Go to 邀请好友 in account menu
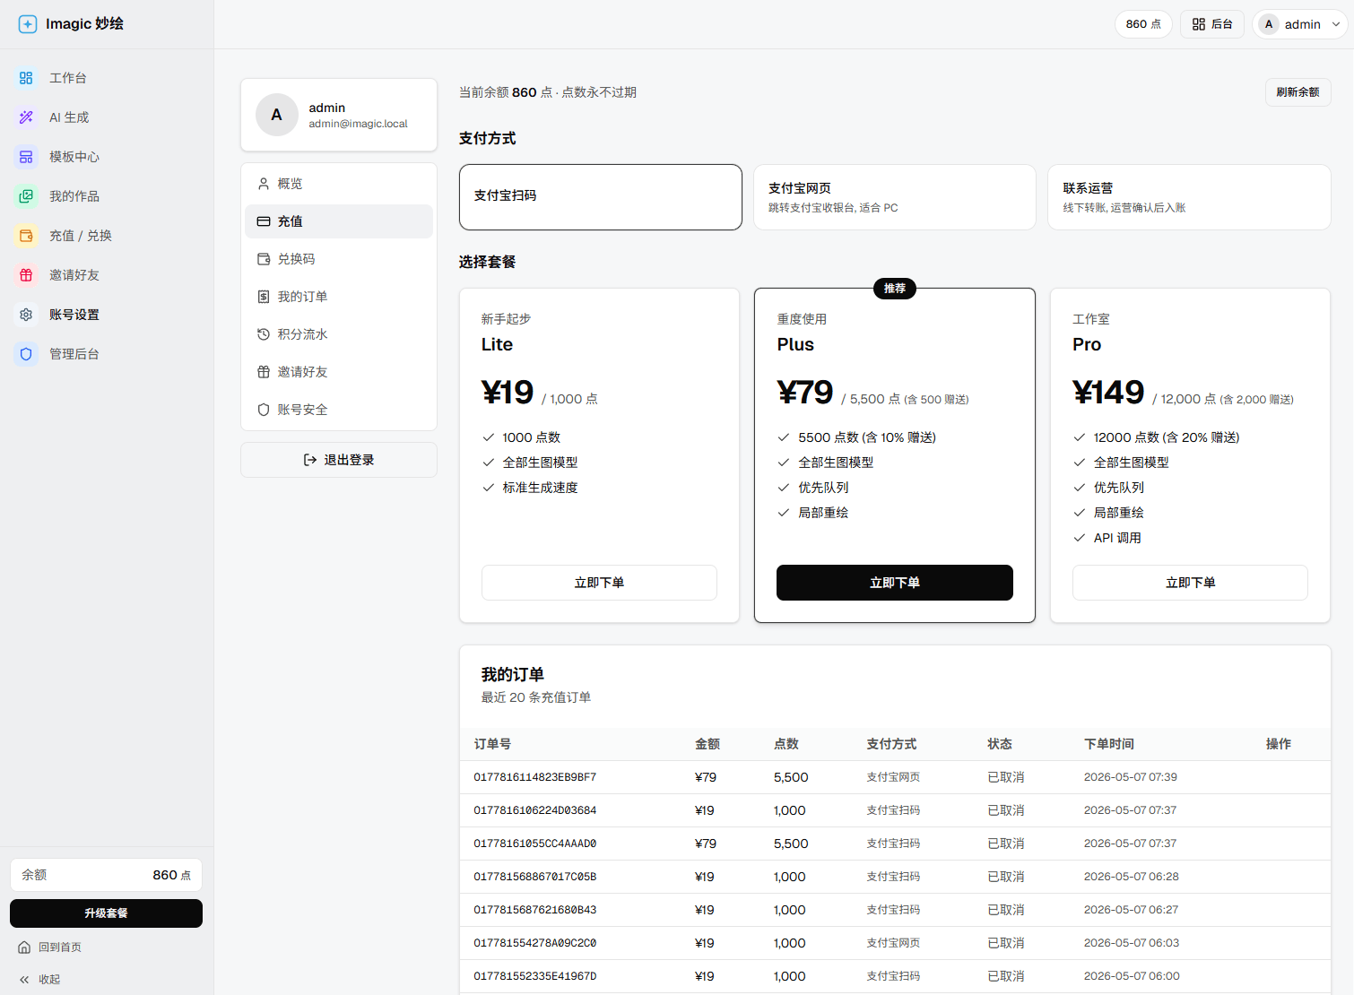The width and height of the screenshot is (1354, 995). tap(339, 372)
